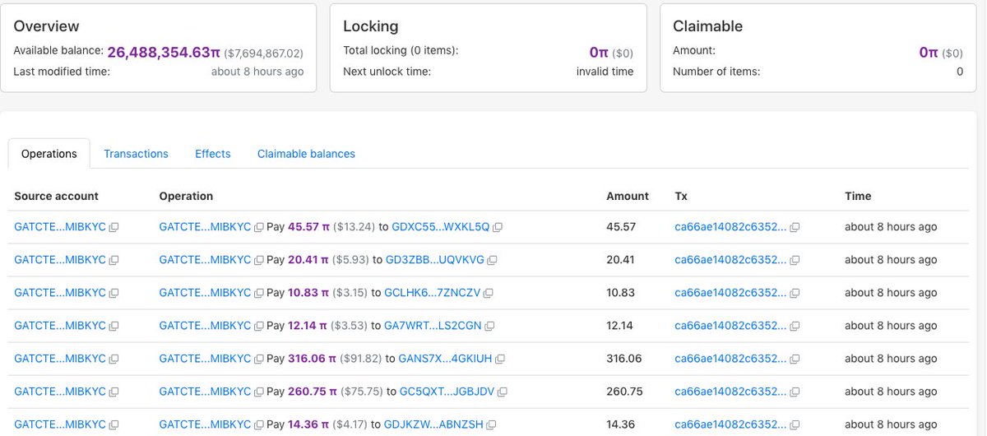Copy source account in 260.75 row
Screen dimensions: 987x436
tap(114, 392)
